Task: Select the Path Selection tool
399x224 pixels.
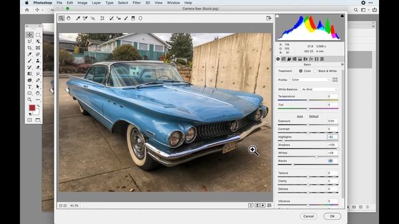Action: (x=38, y=86)
